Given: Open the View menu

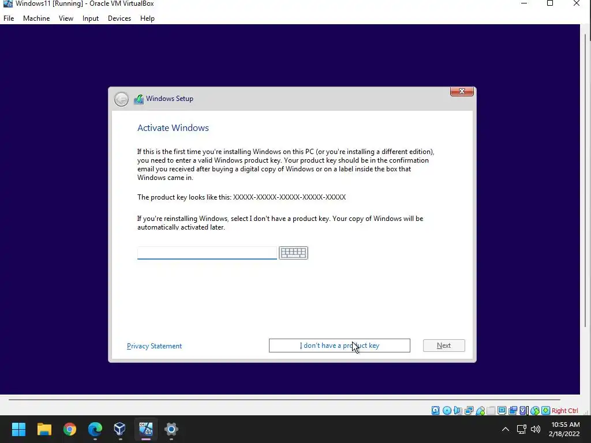Looking at the screenshot, I should click(x=66, y=18).
